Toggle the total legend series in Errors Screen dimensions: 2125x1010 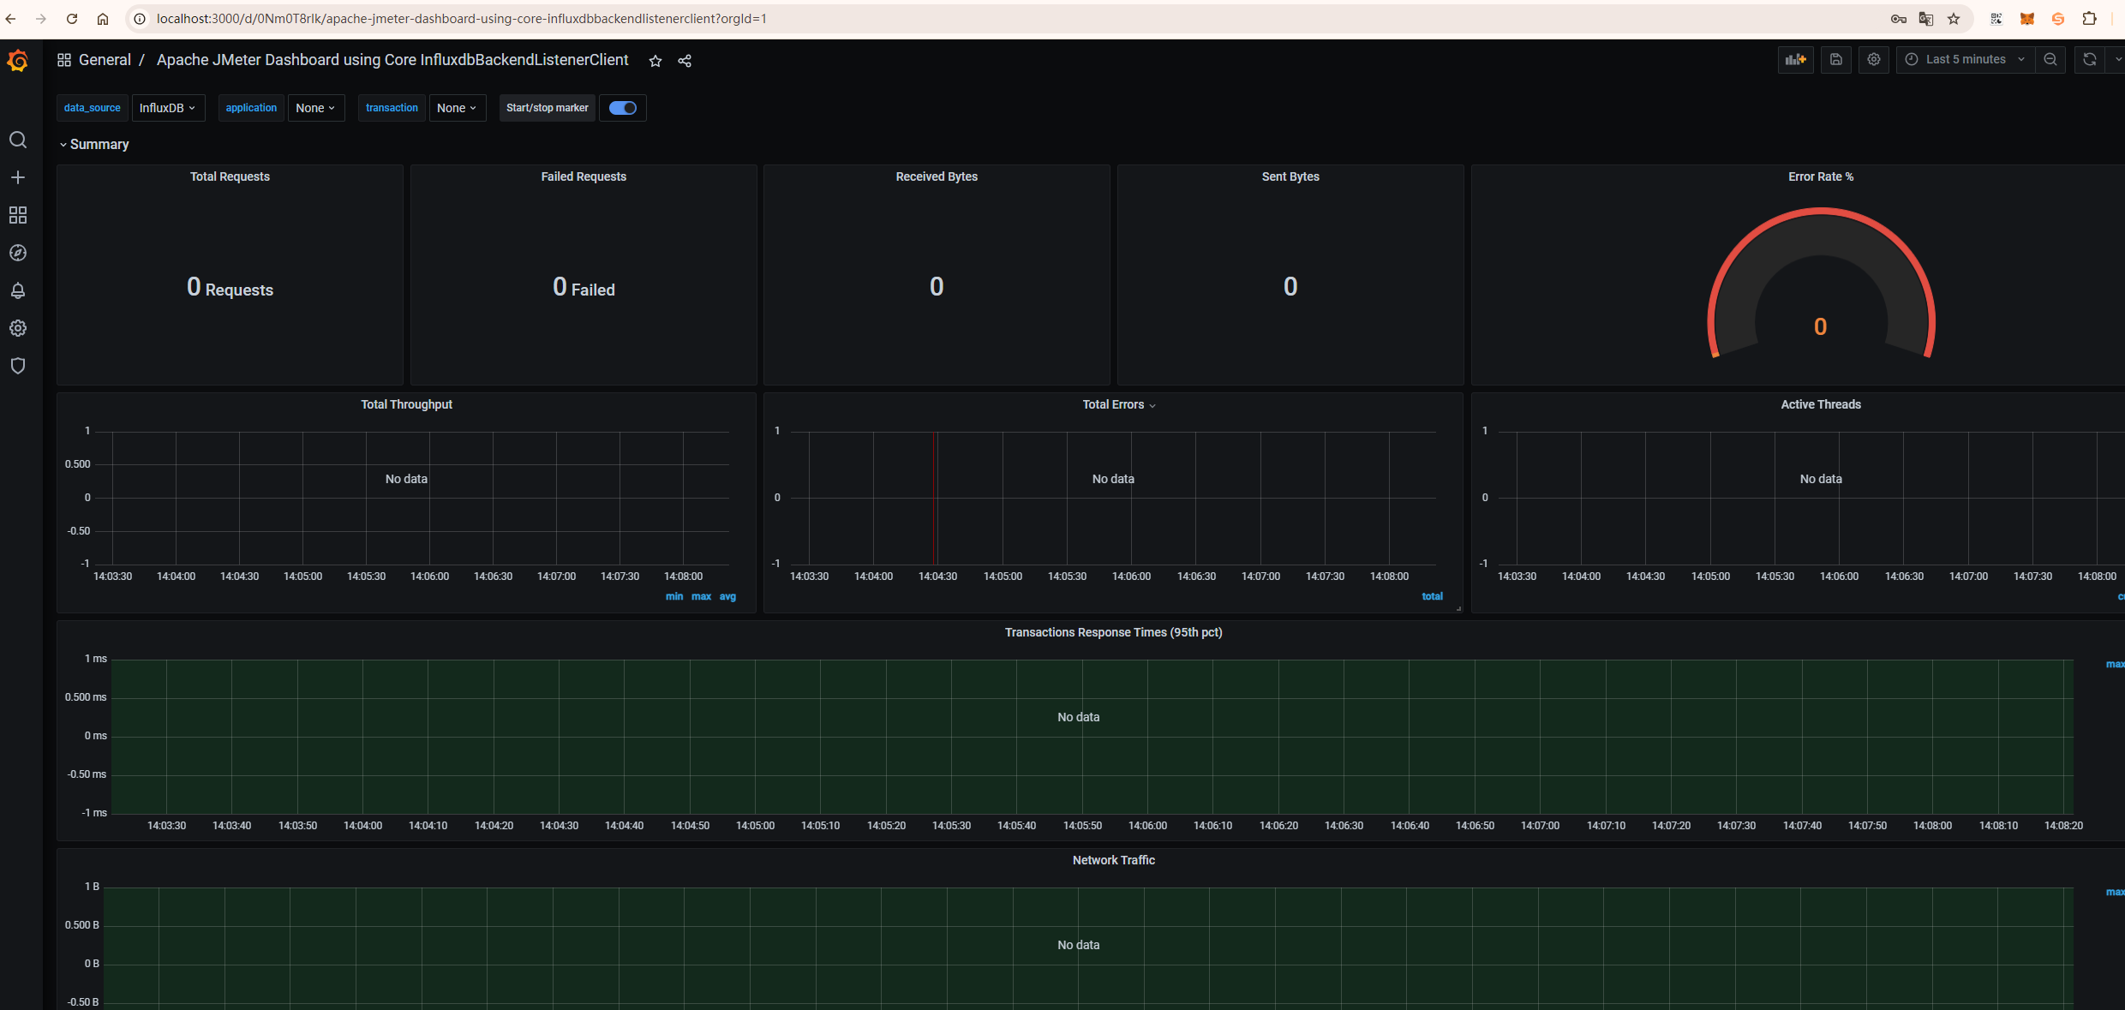coord(1432,596)
